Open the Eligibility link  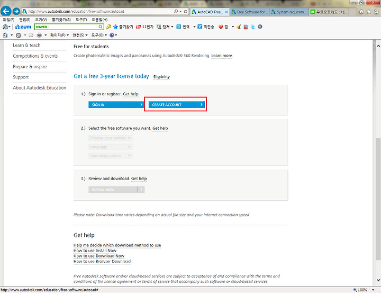pyautogui.click(x=161, y=77)
